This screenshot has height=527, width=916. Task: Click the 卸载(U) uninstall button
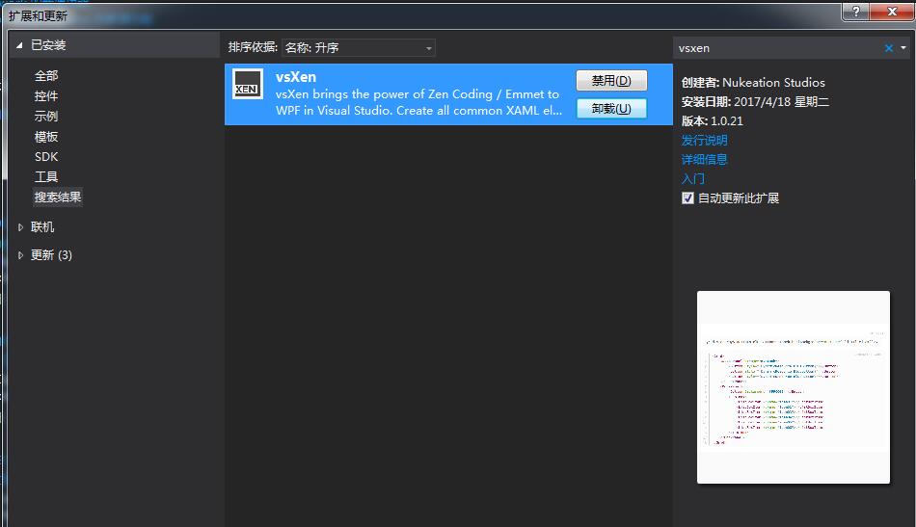click(611, 109)
